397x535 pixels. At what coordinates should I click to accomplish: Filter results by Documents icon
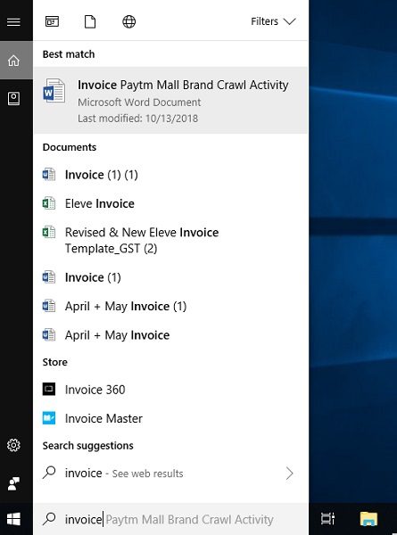(90, 21)
